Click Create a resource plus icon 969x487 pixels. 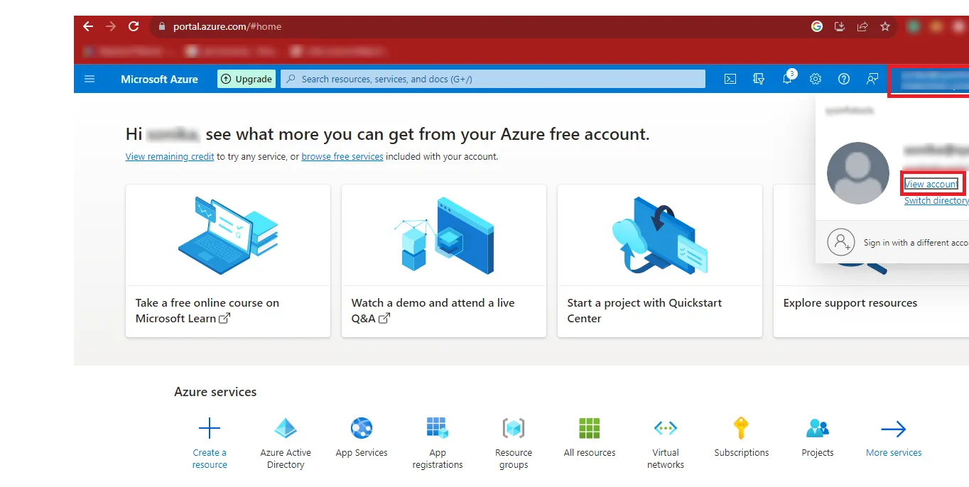pyautogui.click(x=210, y=429)
